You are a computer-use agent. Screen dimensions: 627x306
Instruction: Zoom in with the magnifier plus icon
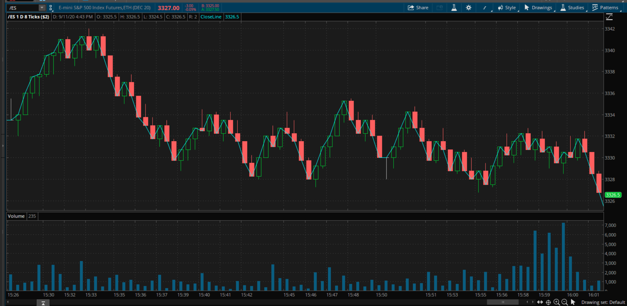557,302
